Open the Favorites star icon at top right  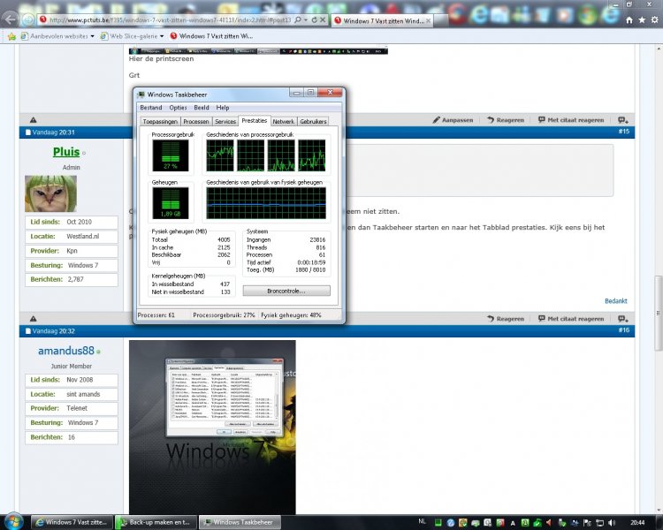click(x=642, y=19)
